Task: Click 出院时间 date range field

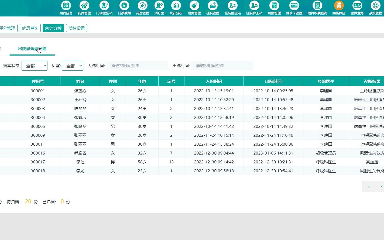Action: pyautogui.click(x=222, y=66)
